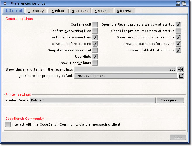
Task: Decrease recent list items with minus button
Action: tap(179, 69)
